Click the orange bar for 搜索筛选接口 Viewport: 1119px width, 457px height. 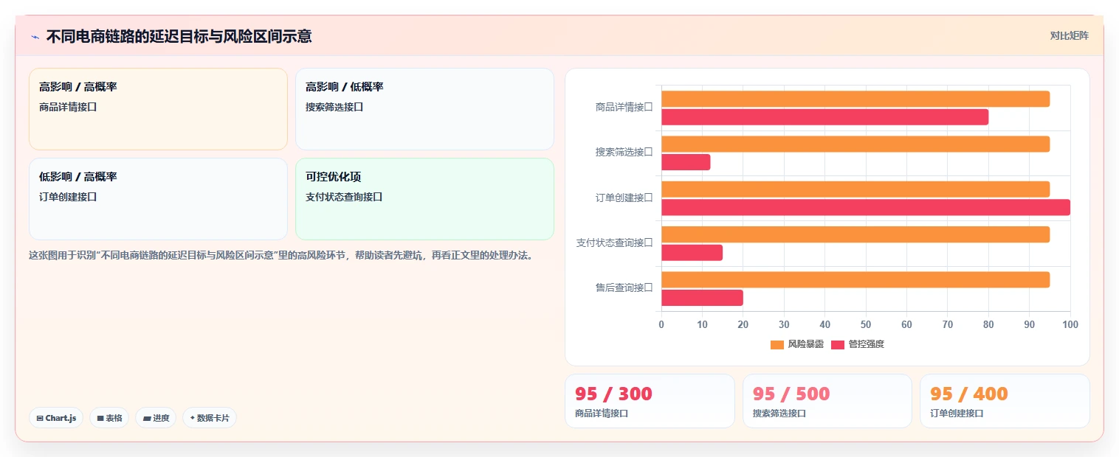tap(855, 144)
